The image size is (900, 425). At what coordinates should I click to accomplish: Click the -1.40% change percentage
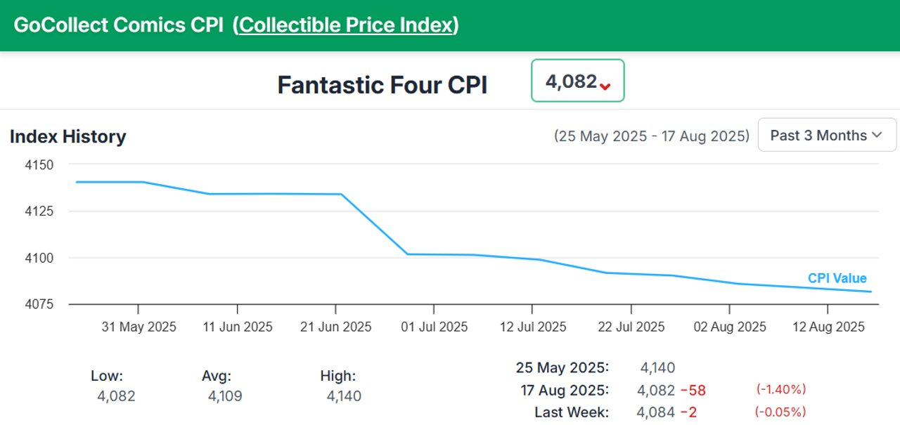coord(781,389)
